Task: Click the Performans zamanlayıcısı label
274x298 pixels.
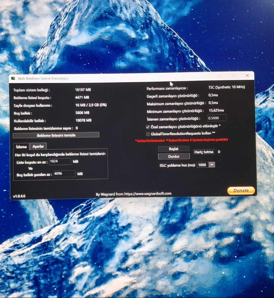Action: 167,88
